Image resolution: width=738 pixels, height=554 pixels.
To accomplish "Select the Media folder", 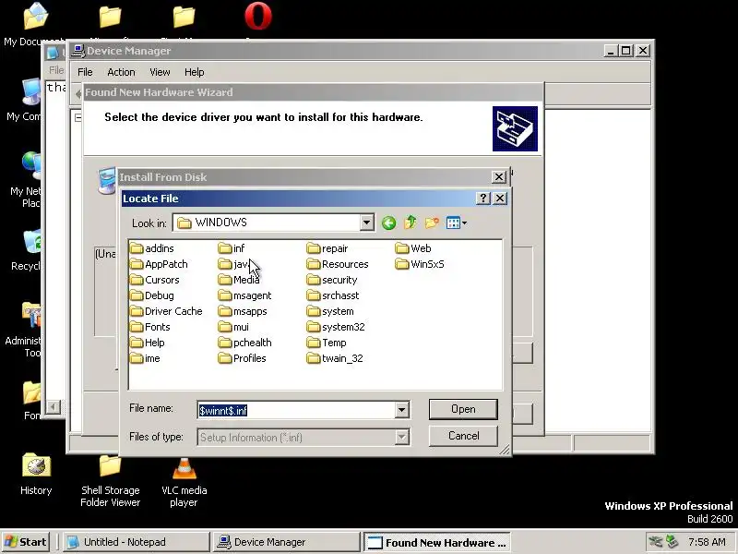I will coord(239,280).
